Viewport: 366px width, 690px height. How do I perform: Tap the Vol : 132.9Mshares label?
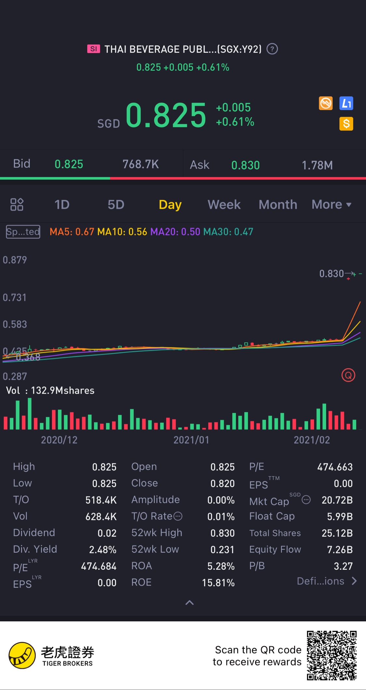point(50,390)
